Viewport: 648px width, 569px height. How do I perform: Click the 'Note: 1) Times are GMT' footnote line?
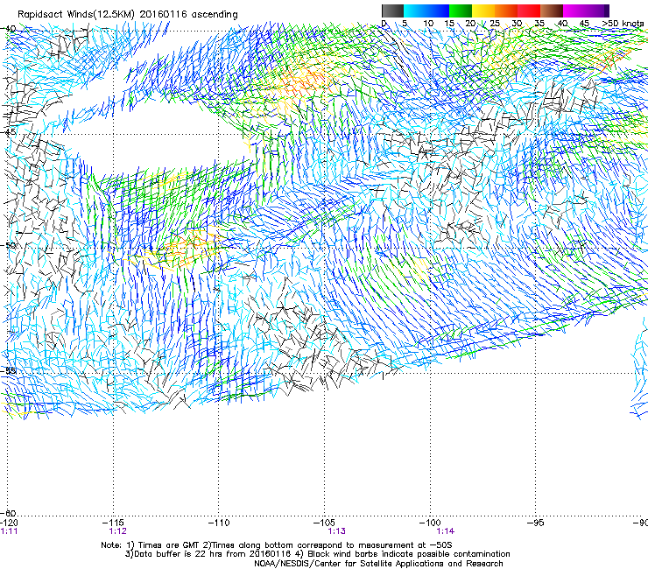tap(277, 545)
